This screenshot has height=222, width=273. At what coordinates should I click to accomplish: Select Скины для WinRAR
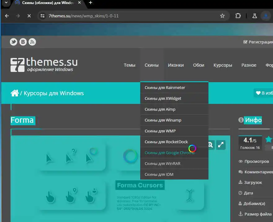point(174,163)
